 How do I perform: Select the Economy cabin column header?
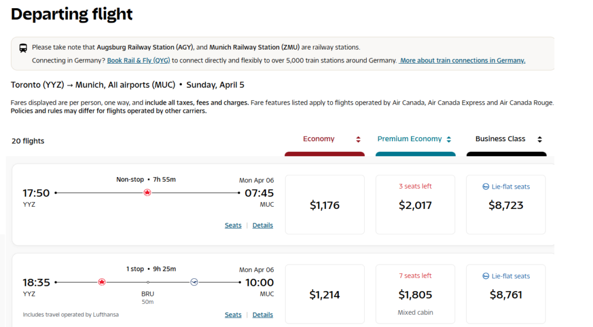[x=319, y=139]
